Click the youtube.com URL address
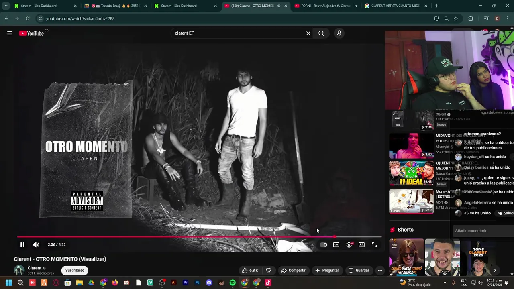 point(80,18)
